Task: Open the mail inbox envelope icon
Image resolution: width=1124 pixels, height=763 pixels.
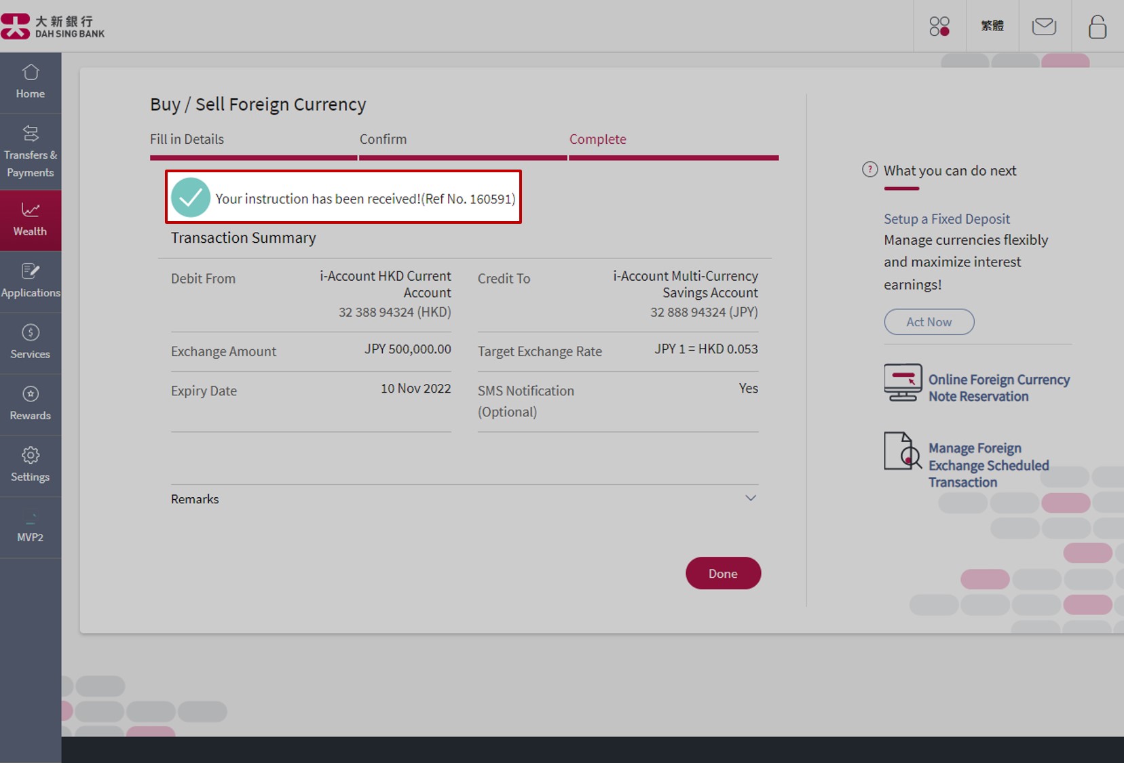Action: (1044, 26)
